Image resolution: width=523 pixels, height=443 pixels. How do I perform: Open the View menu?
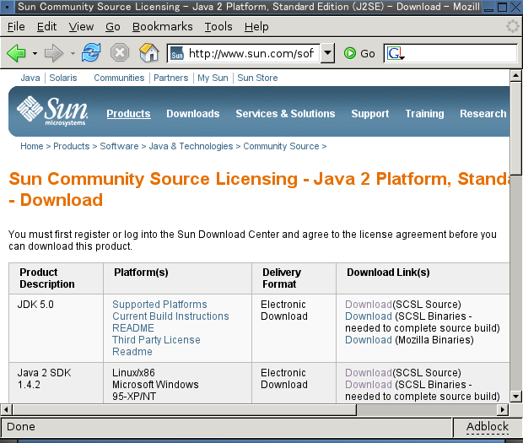click(x=81, y=27)
